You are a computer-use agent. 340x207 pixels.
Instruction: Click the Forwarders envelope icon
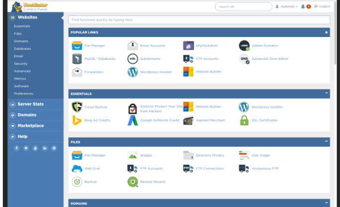(x=77, y=72)
